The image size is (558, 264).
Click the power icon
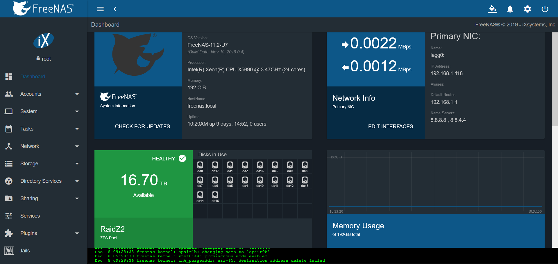click(545, 9)
